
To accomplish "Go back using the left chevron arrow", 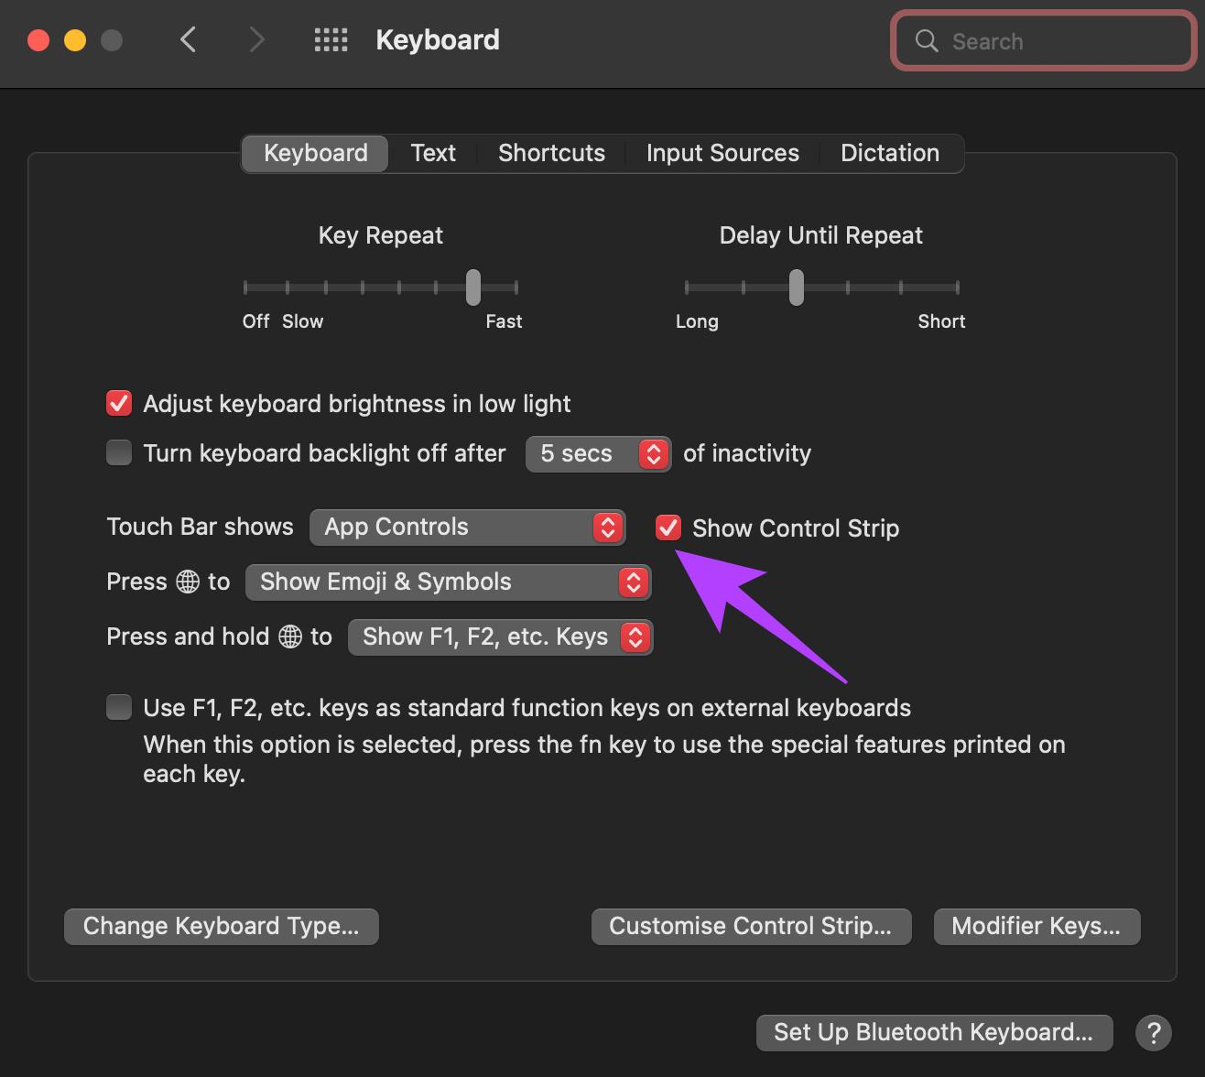I will [189, 40].
